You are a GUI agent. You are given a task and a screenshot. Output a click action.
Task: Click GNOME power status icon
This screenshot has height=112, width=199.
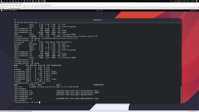(196, 10)
